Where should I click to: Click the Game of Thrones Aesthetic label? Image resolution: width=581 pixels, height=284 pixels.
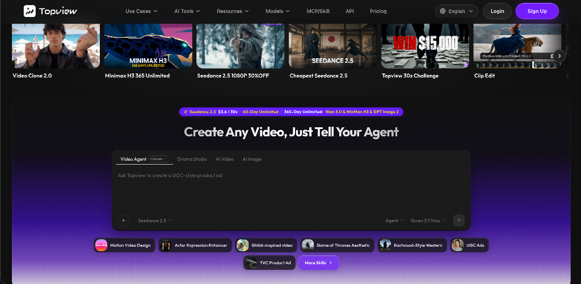coord(343,245)
